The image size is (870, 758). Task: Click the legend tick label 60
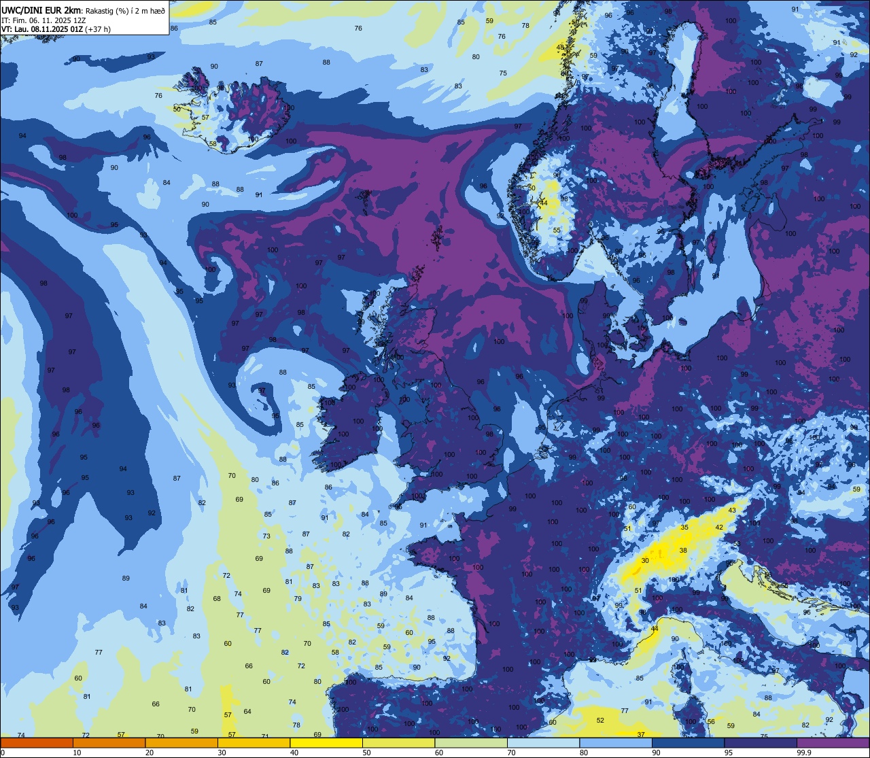[439, 753]
